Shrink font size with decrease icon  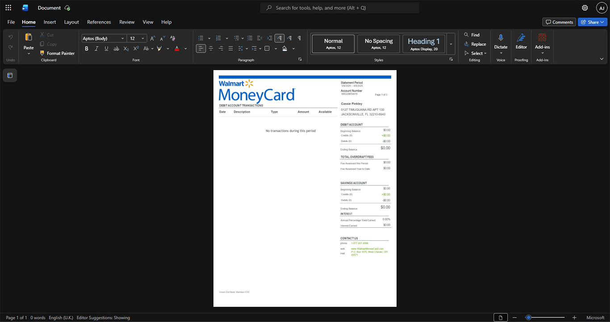click(x=163, y=38)
